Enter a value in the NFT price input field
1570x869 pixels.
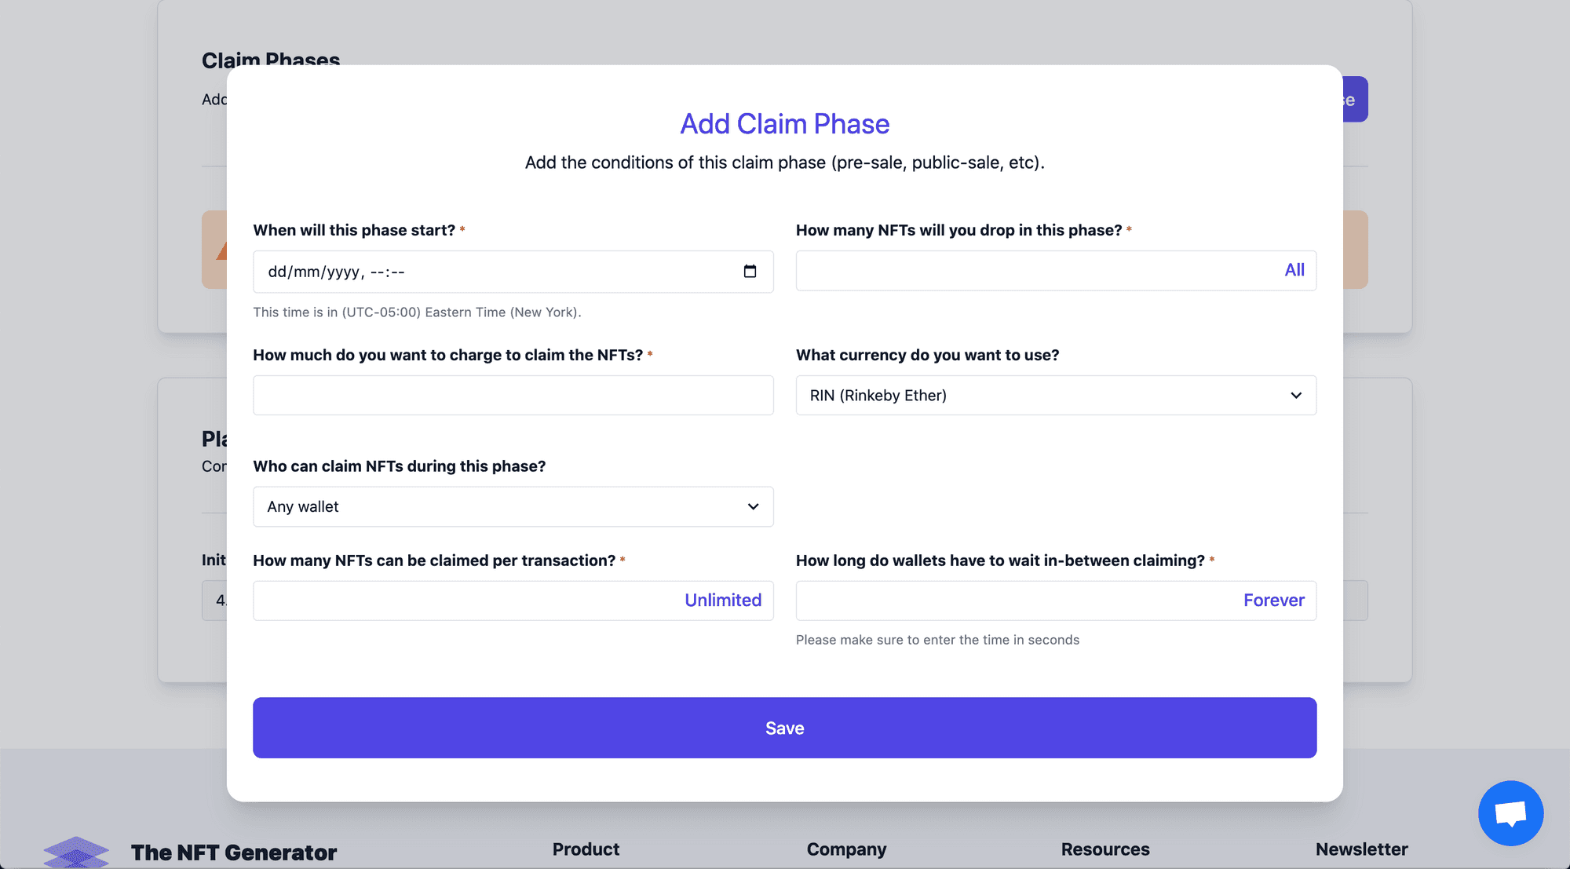pos(513,394)
